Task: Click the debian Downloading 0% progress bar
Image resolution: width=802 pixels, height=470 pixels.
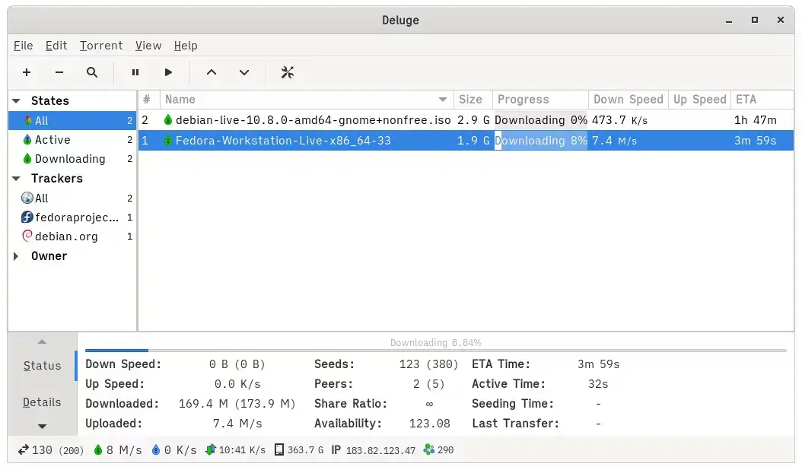Action: coord(541,120)
